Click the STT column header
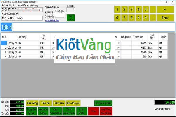The height and width of the screenshot is (117, 176). [x=4, y=37]
